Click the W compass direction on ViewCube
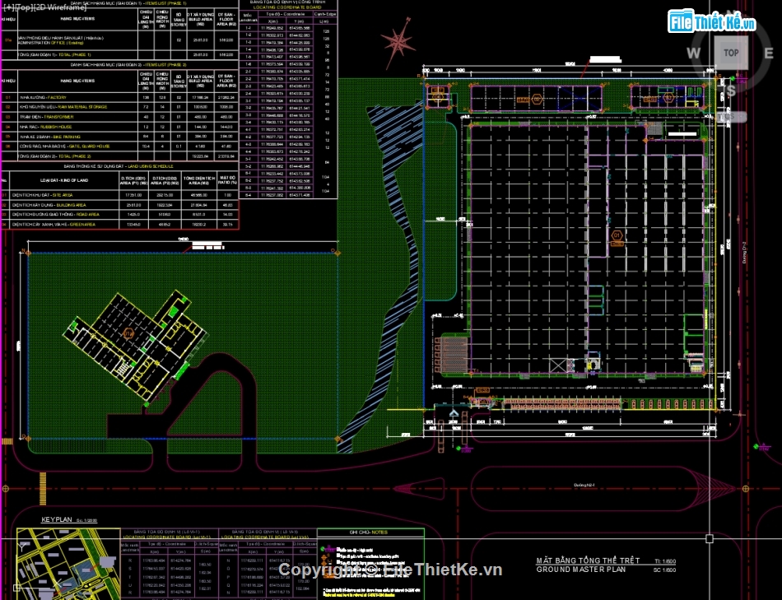The height and width of the screenshot is (600, 782). (x=693, y=53)
